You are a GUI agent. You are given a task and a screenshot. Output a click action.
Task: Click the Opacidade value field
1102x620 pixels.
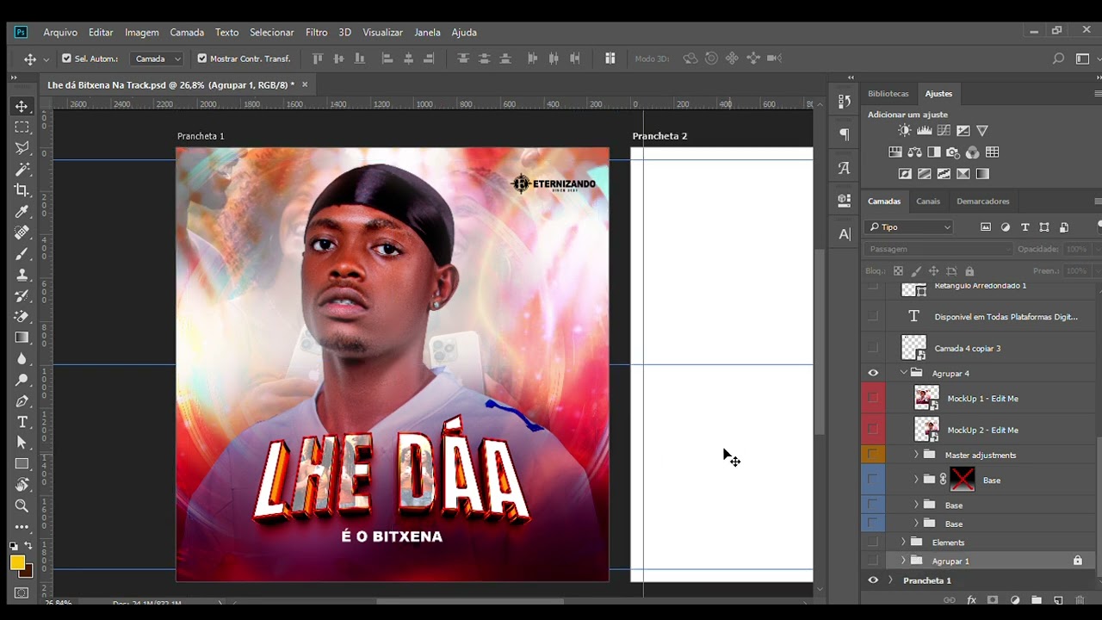pyautogui.click(x=1076, y=249)
